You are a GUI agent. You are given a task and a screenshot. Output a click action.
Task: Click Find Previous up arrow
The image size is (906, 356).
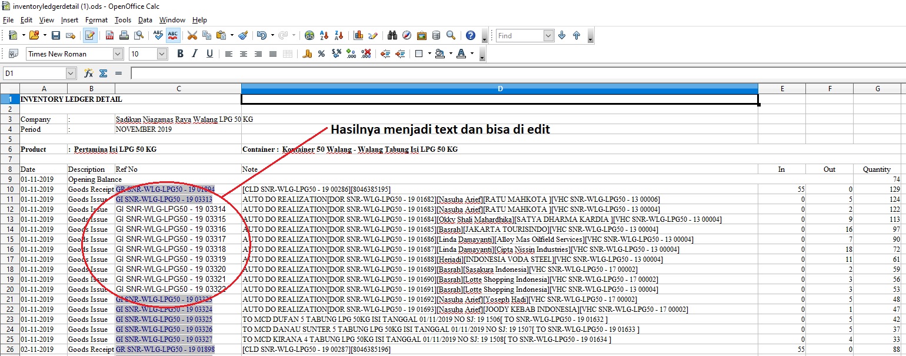point(577,35)
